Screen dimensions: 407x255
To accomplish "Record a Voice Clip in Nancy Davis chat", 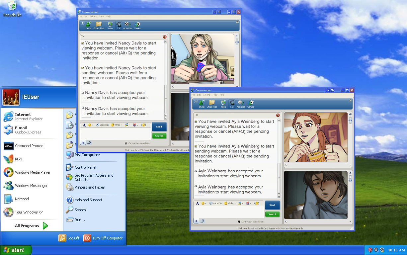I will coord(102,125).
